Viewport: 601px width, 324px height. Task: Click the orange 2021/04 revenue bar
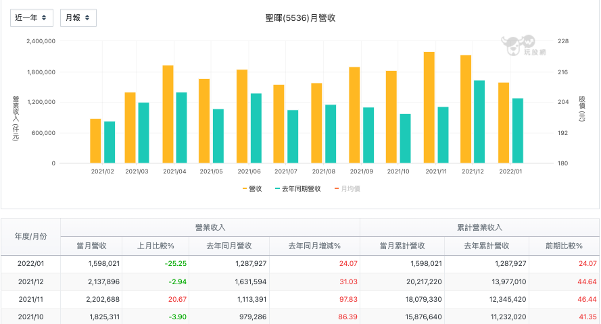click(x=168, y=114)
